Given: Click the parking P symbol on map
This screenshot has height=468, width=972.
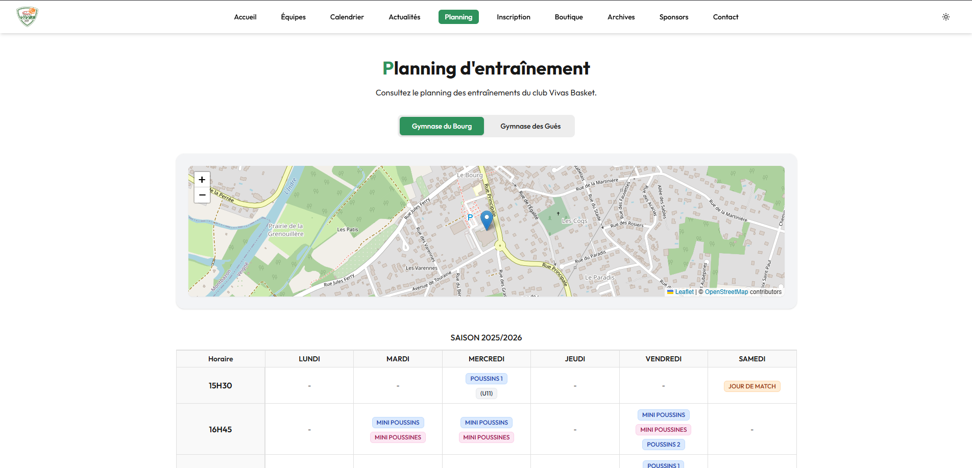Looking at the screenshot, I should click(x=470, y=217).
